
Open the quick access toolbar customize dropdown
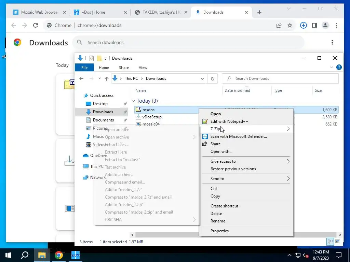point(105,59)
